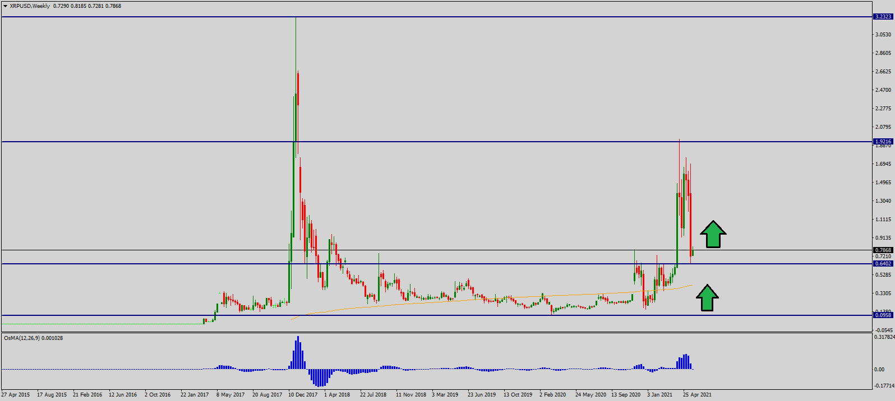Viewport: 895px width, 401px height.
Task: Select the horizontal line at the 1.9216 level
Action: point(437,142)
